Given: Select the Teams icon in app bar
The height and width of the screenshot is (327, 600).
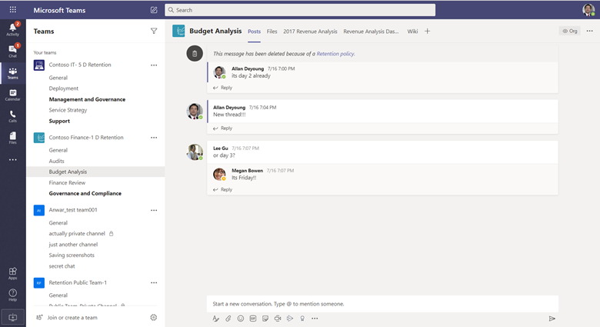Looking at the screenshot, I should click(x=12, y=73).
